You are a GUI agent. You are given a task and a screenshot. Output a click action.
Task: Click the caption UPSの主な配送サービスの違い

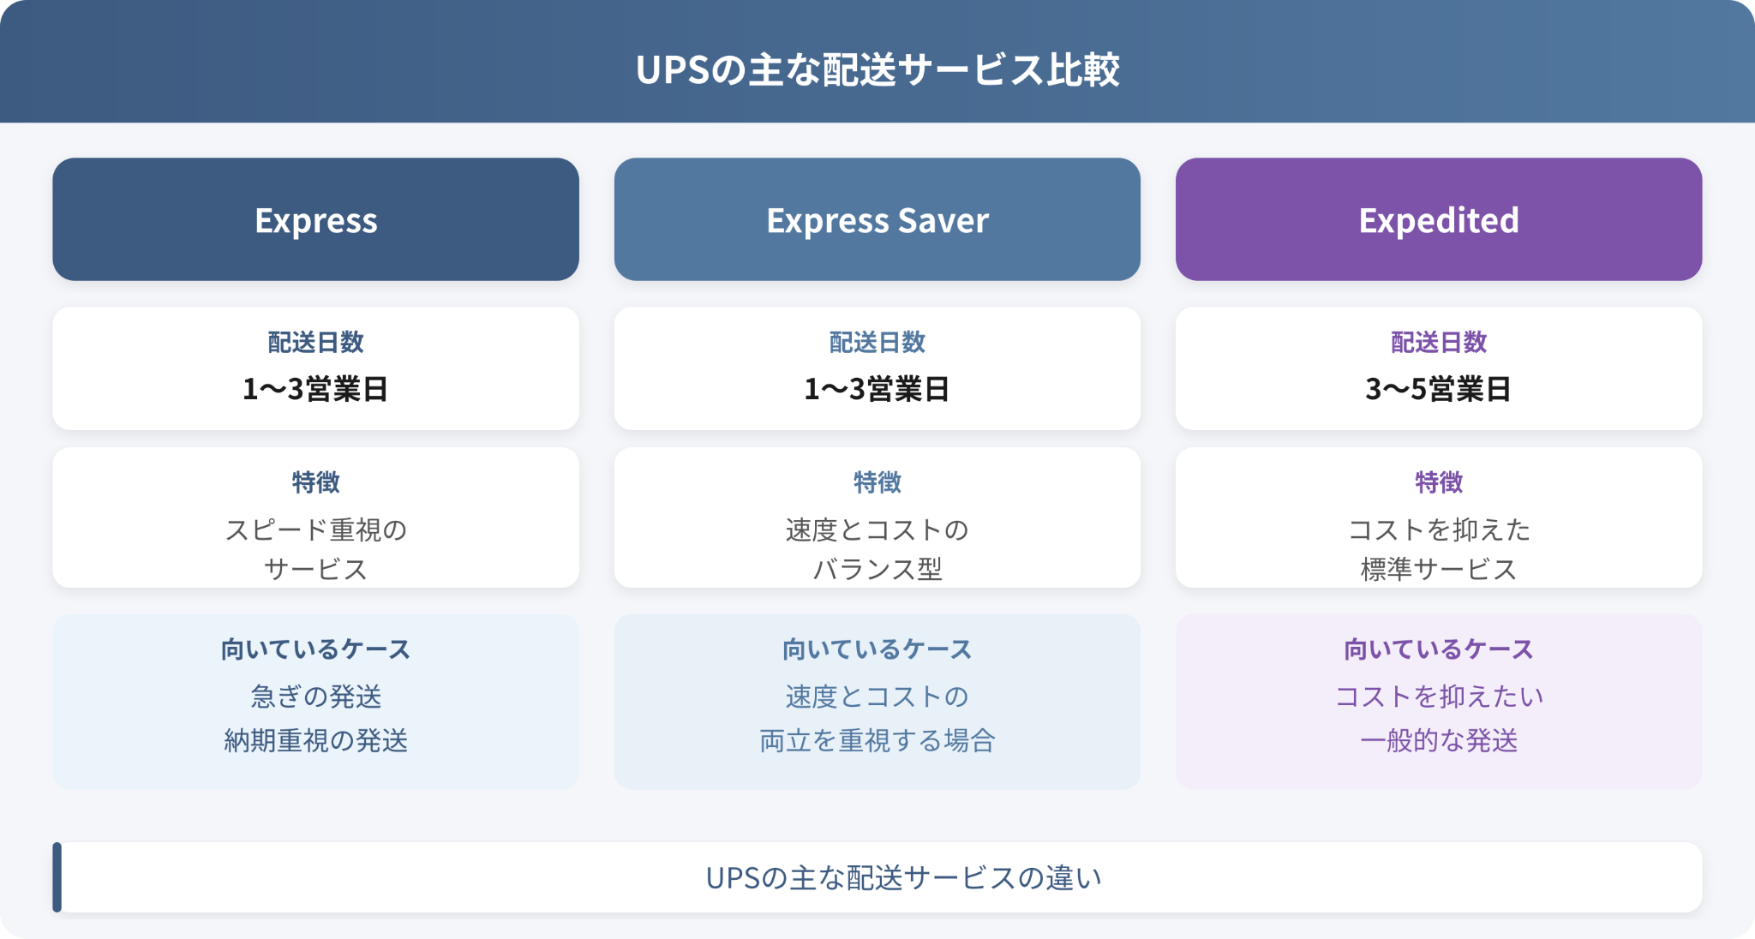click(903, 878)
